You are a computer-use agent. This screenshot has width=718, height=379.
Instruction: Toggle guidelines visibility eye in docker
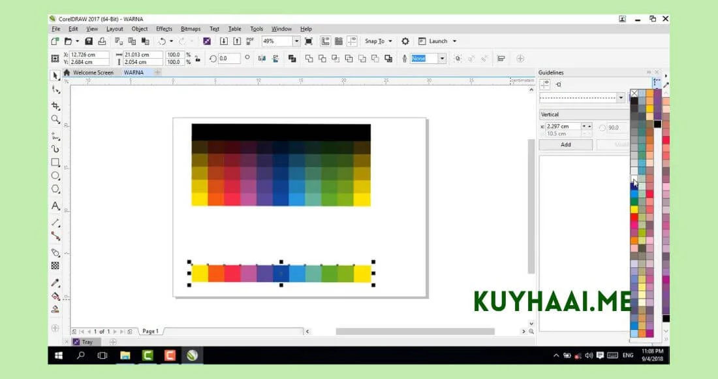(x=544, y=84)
